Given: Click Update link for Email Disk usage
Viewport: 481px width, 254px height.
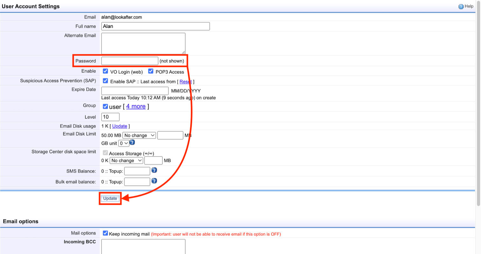Looking at the screenshot, I should coord(120,126).
